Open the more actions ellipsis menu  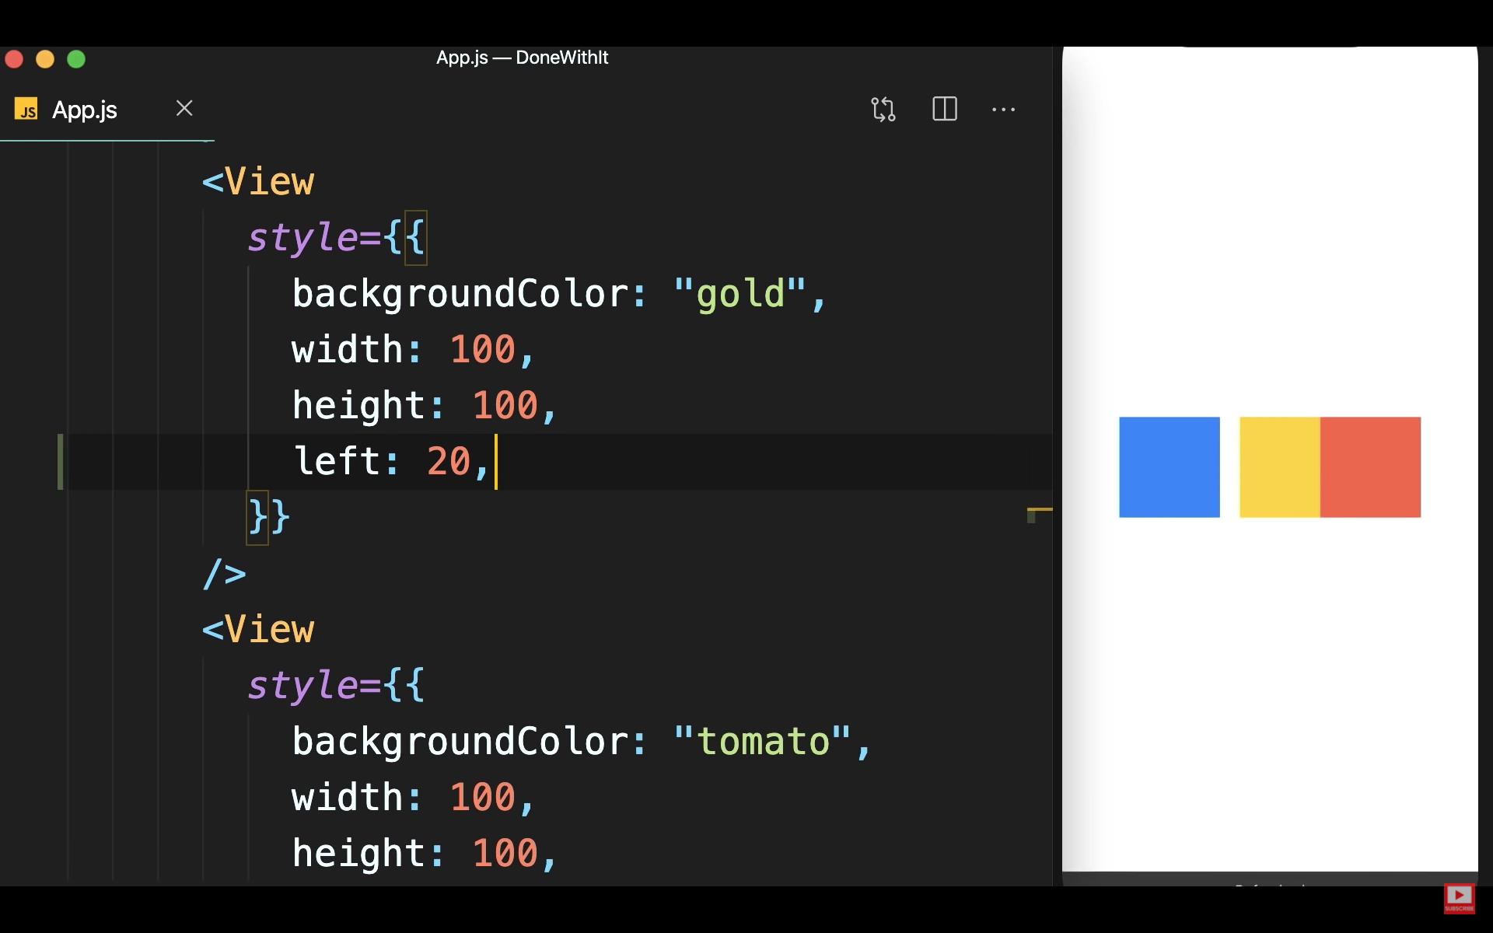pos(1003,110)
